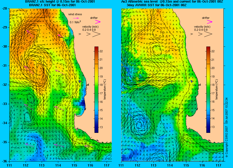Select the medium velocity arrow in right legend

click(200, 34)
